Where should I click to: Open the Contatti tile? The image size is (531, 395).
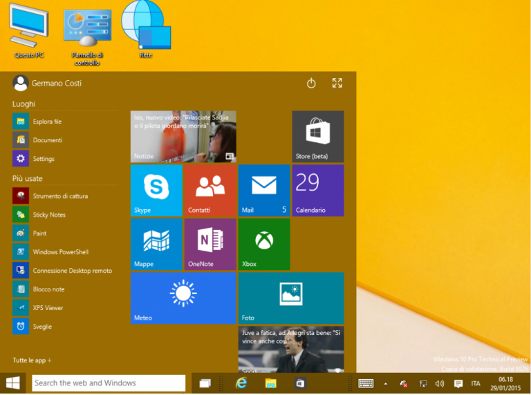tap(210, 191)
